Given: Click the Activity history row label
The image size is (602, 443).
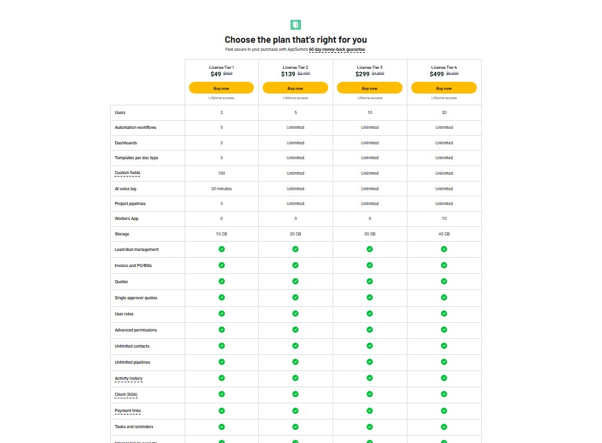Looking at the screenshot, I should (x=128, y=378).
